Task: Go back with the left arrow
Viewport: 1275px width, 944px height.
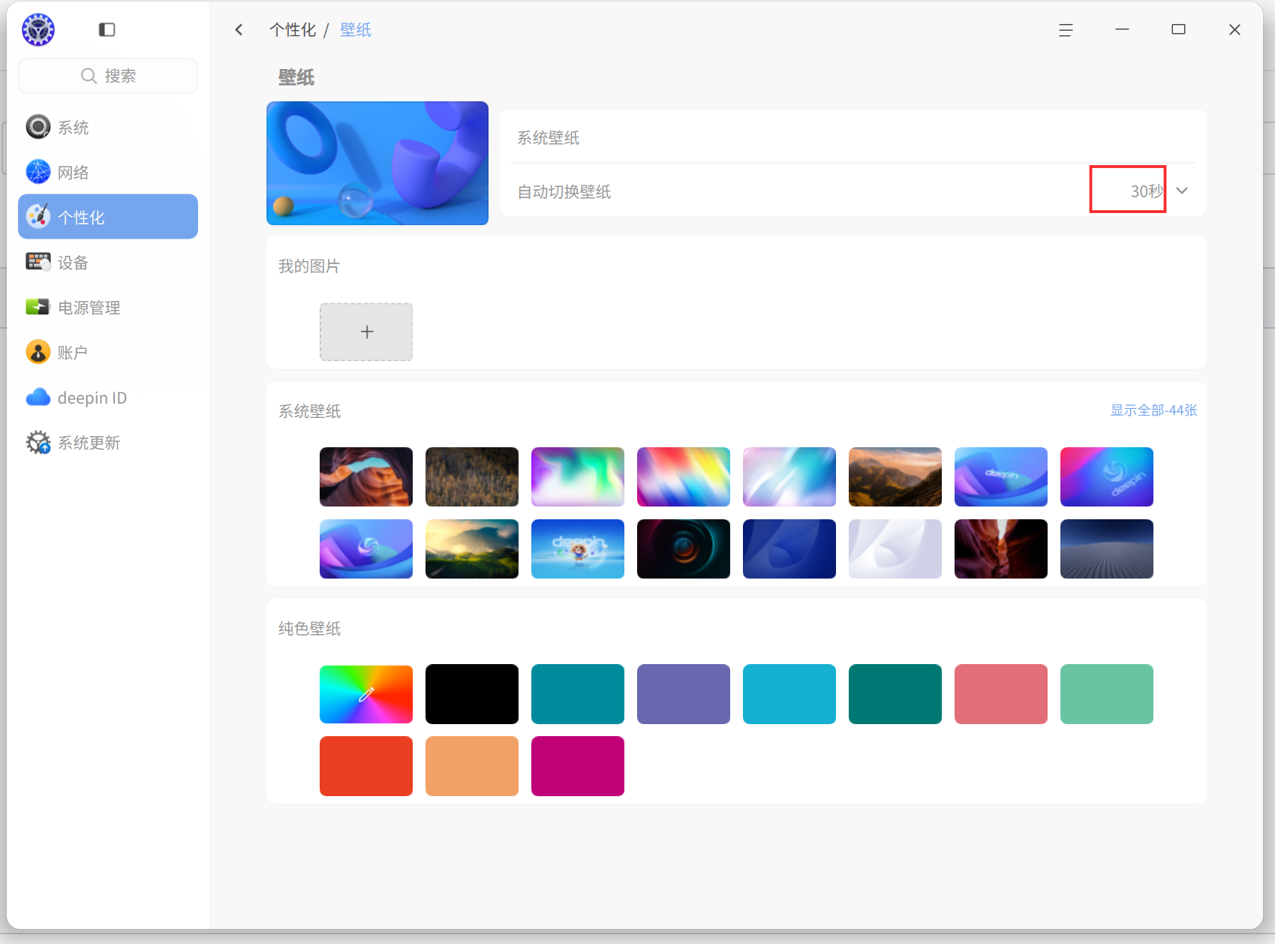Action: (x=239, y=29)
